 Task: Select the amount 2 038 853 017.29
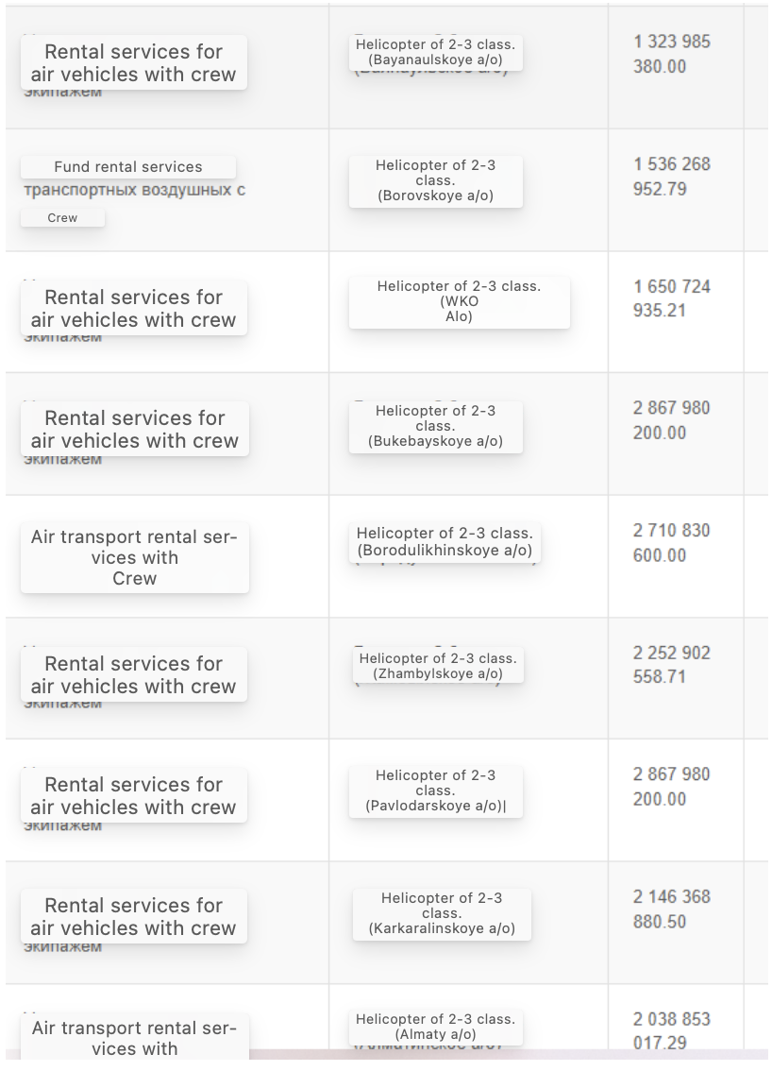click(672, 1030)
